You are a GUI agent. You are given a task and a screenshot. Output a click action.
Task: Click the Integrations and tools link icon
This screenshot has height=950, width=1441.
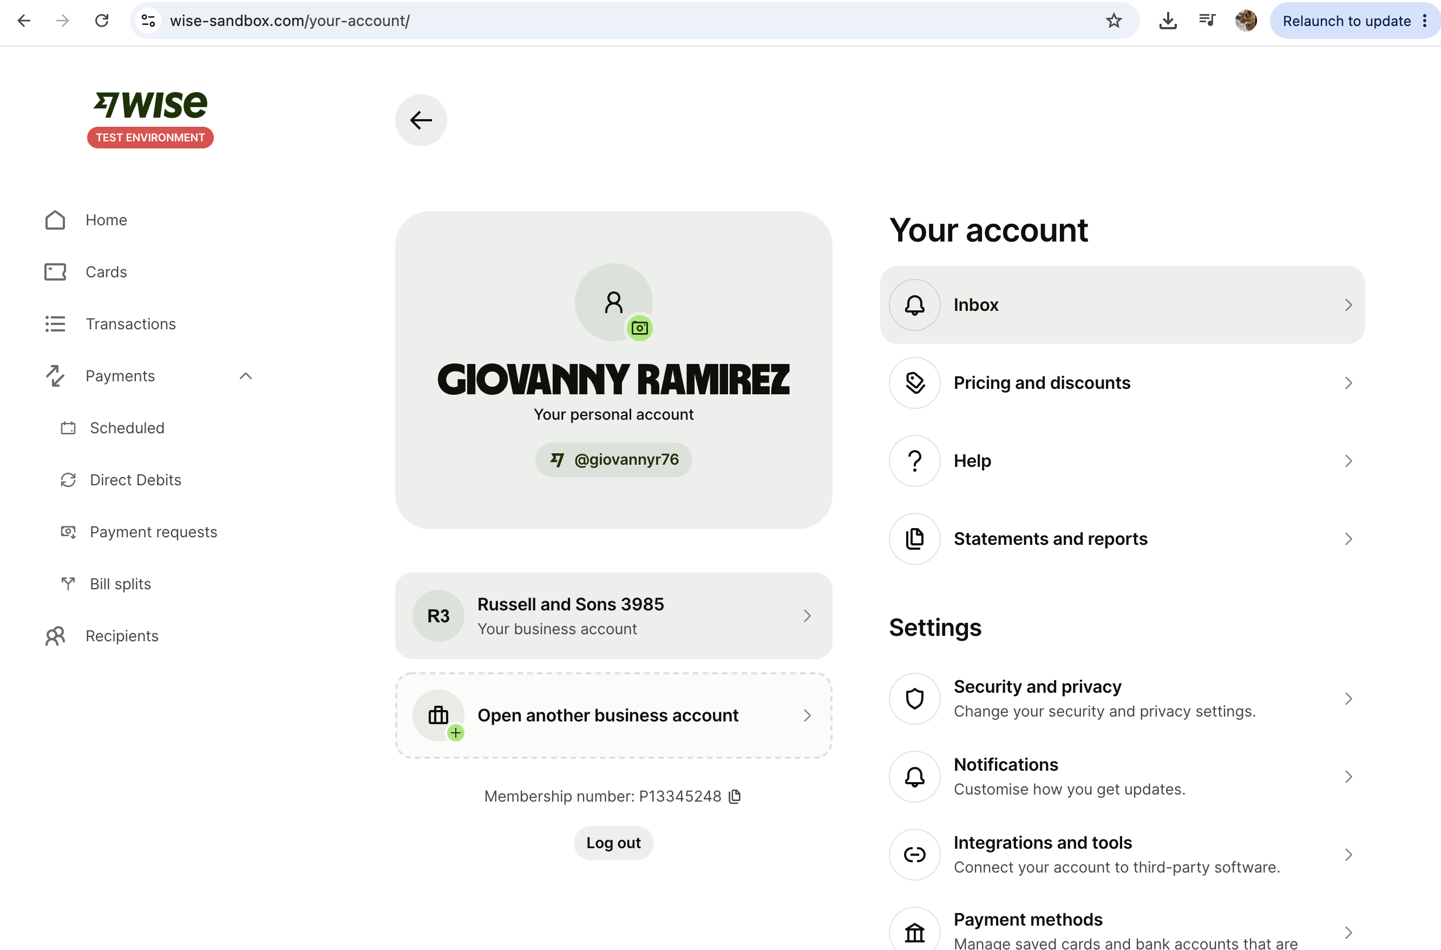pos(914,855)
